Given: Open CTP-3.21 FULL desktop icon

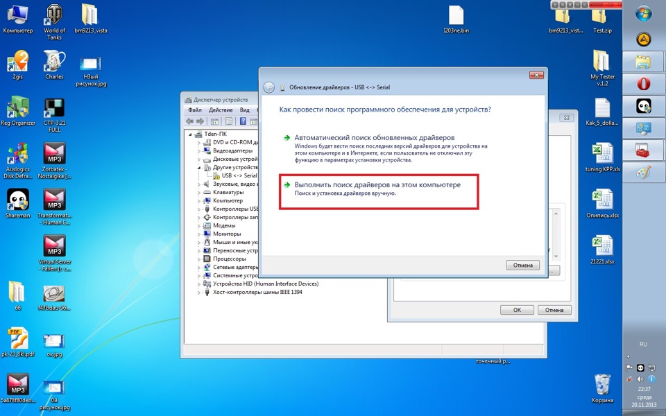Looking at the screenshot, I should click(54, 114).
